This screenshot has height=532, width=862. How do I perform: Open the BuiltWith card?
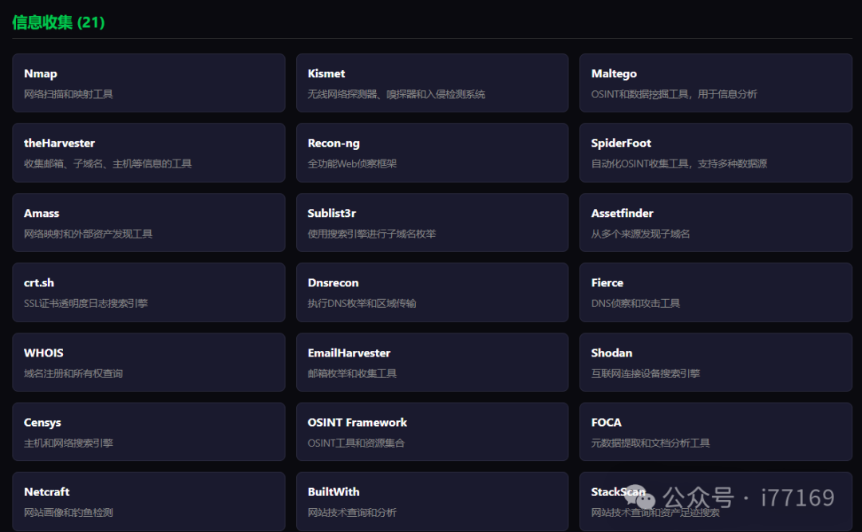tap(432, 501)
